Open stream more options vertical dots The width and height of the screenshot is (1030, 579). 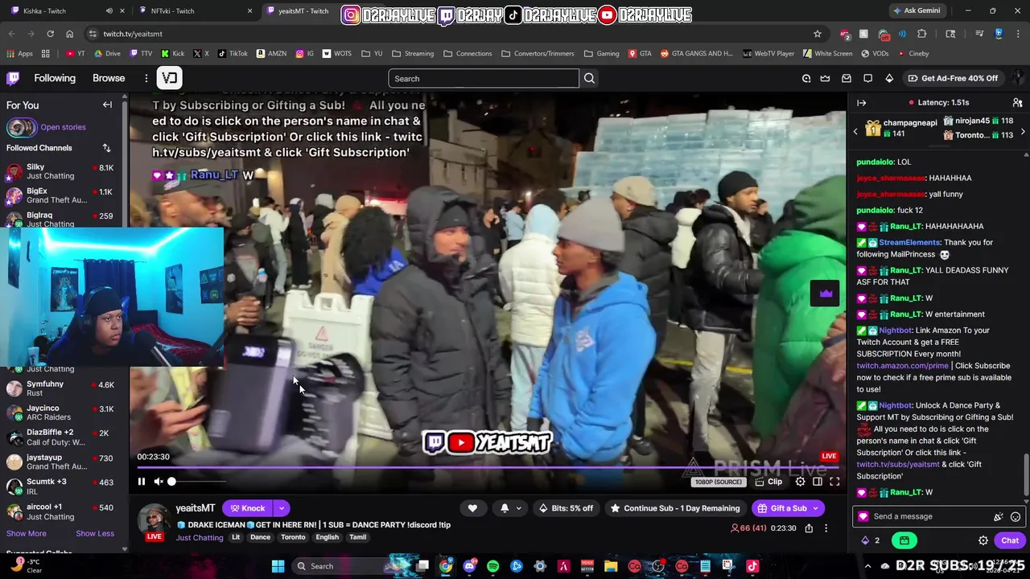tap(826, 528)
